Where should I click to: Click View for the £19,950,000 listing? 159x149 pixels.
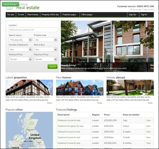click(x=148, y=143)
